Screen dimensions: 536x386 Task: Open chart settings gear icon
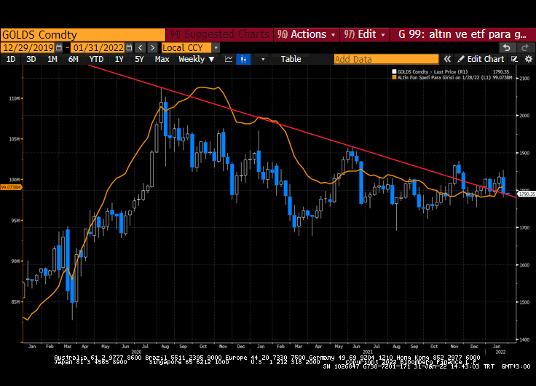(x=529, y=59)
